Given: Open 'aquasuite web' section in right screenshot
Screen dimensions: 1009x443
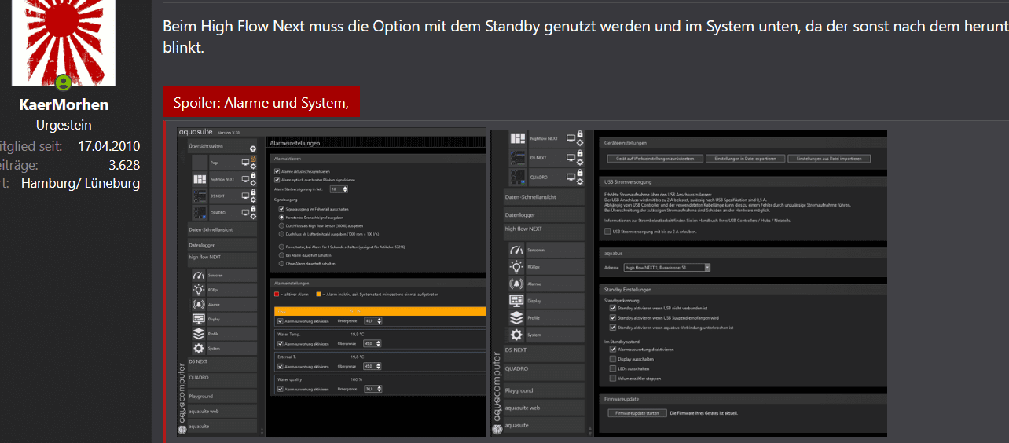Looking at the screenshot, I should (x=544, y=408).
